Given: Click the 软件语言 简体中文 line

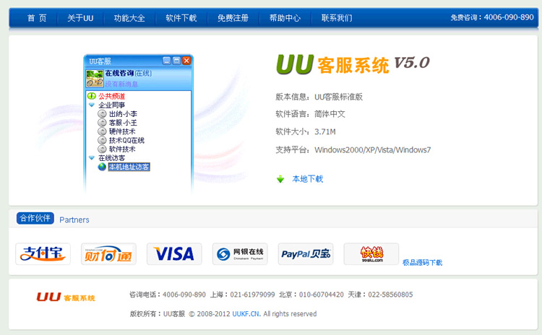Looking at the screenshot, I should point(311,114).
